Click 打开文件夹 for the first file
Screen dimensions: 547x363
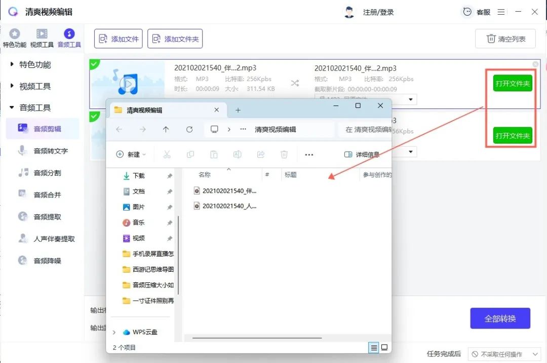point(513,84)
